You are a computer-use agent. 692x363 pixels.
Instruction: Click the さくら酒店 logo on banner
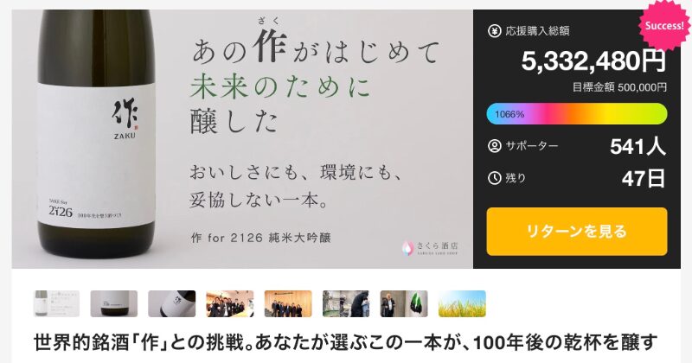click(430, 247)
